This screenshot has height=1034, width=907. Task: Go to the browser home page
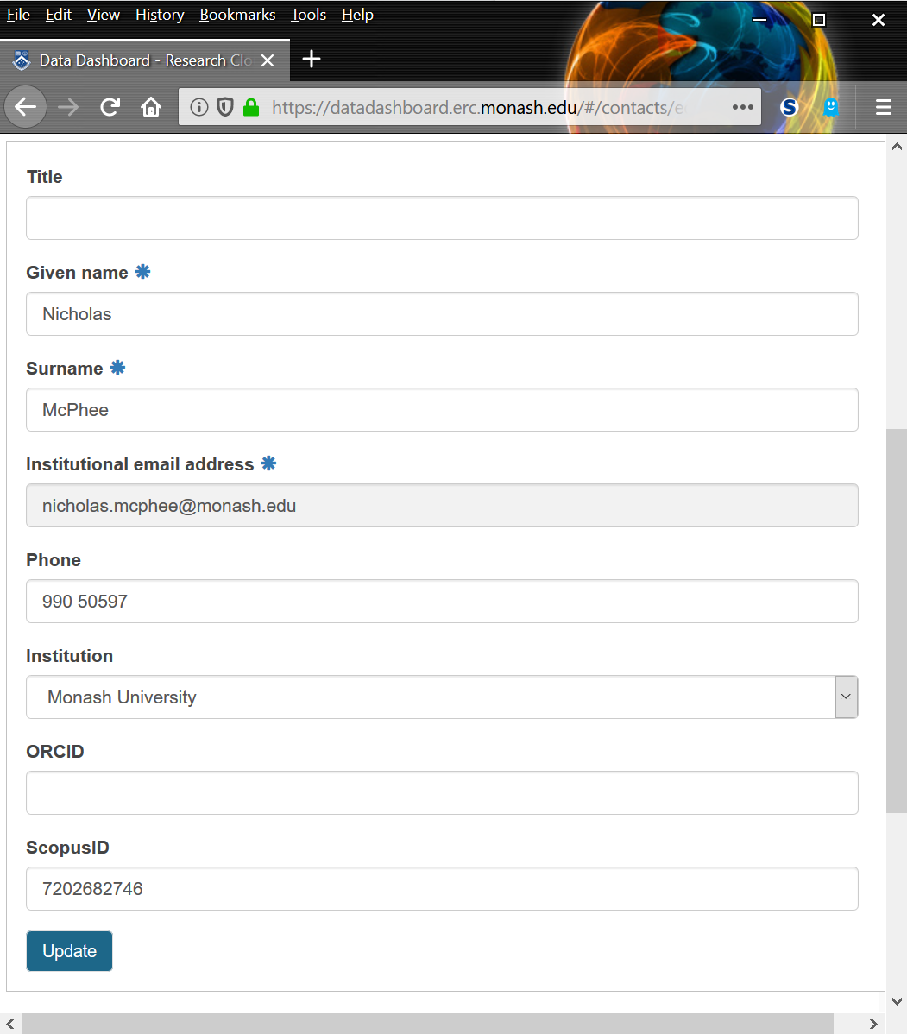[151, 107]
